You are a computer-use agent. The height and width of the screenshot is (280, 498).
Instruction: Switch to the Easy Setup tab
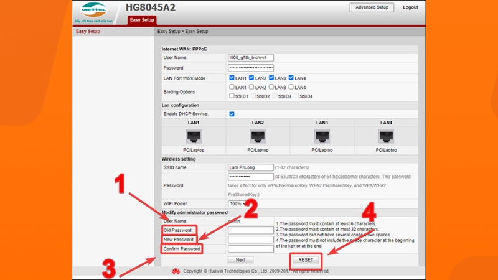tap(142, 20)
